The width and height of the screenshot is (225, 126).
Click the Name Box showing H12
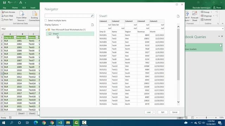[20, 29]
